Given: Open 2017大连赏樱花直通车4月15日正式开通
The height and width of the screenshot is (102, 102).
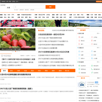Looking at the screenshot, I should 54,52.
